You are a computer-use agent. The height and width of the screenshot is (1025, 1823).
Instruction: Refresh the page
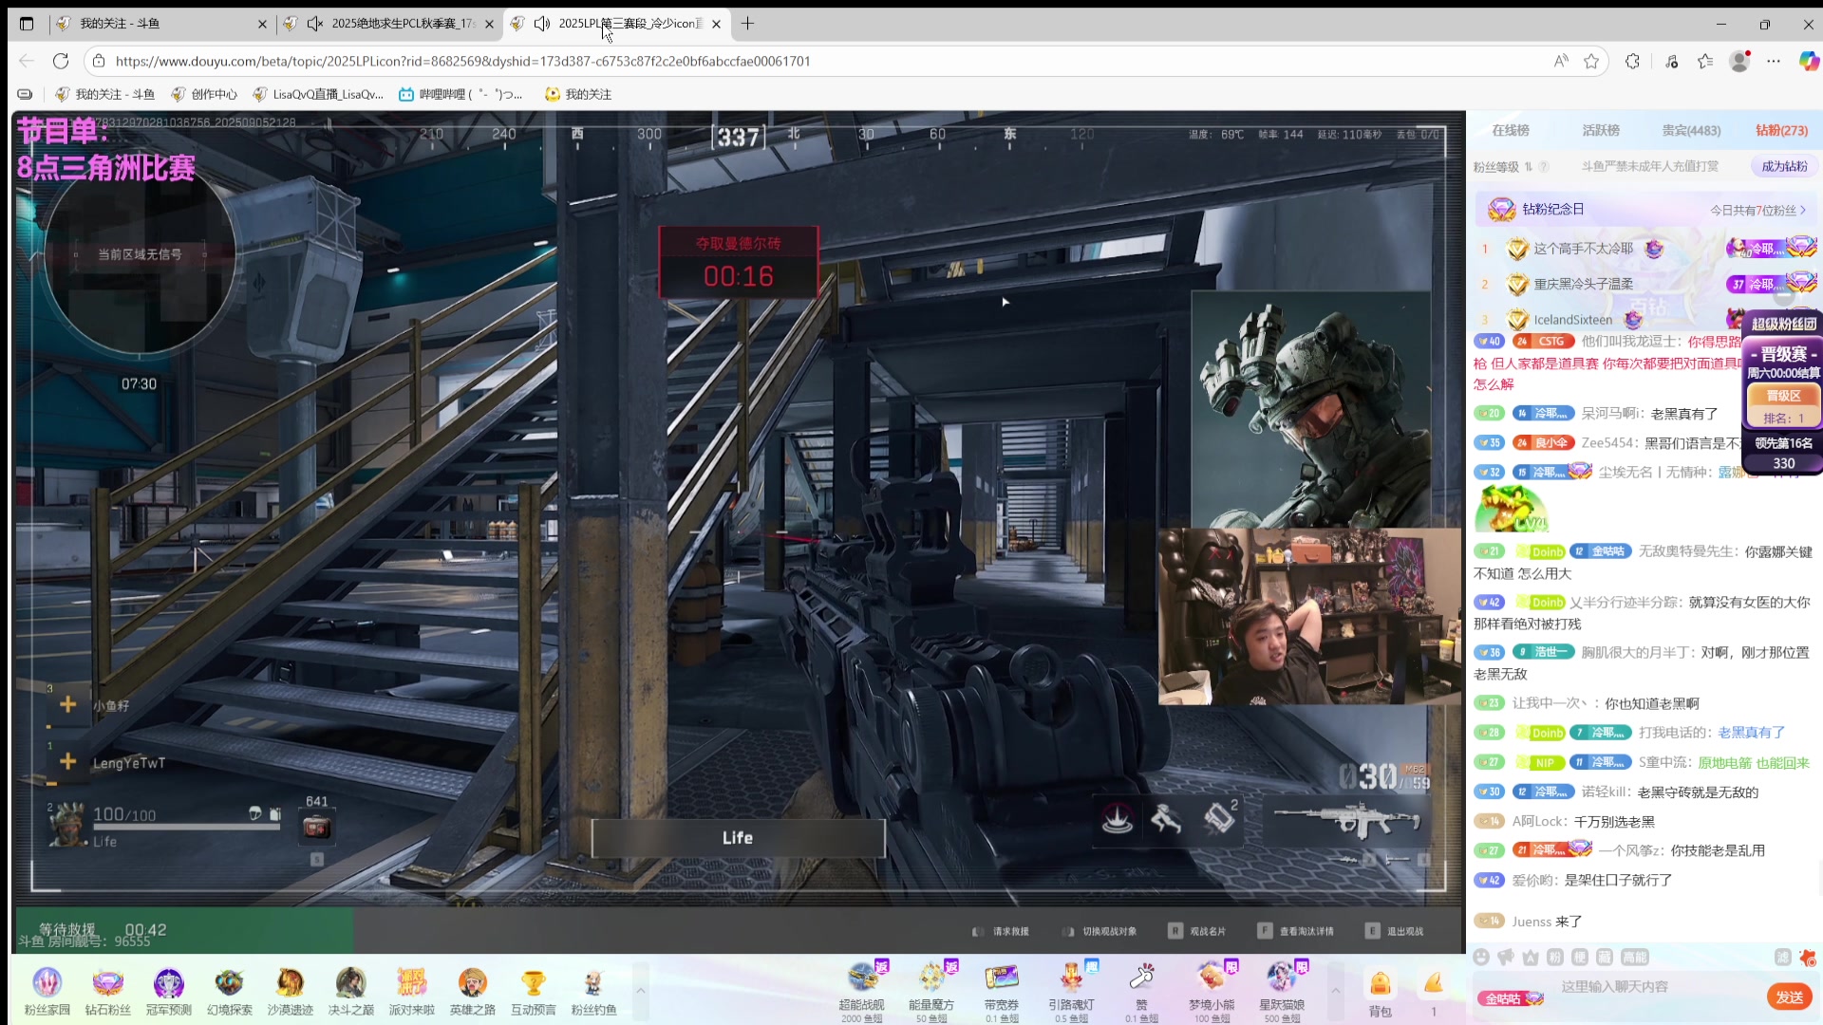click(x=61, y=61)
